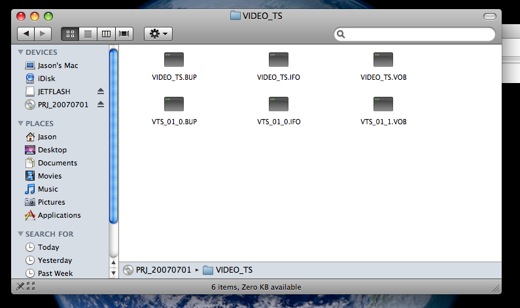Switch to Cover Flow view

point(124,34)
